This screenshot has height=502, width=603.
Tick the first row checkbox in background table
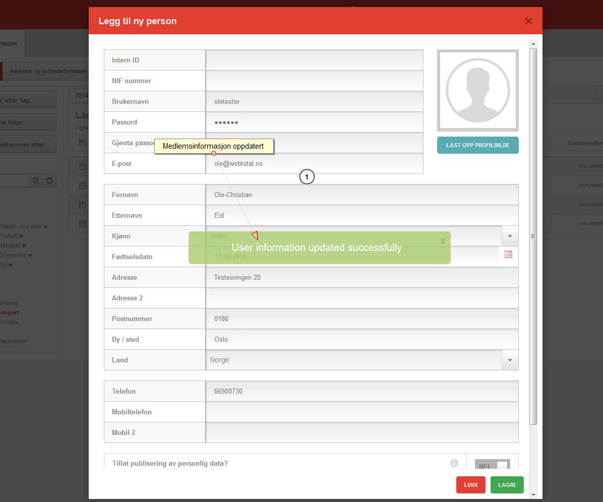[82, 166]
